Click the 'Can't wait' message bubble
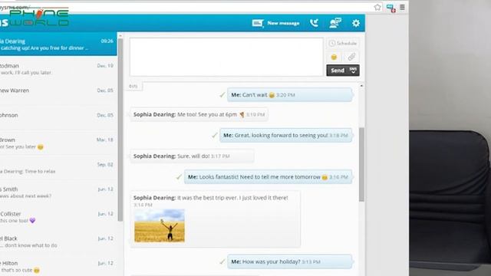 point(290,95)
